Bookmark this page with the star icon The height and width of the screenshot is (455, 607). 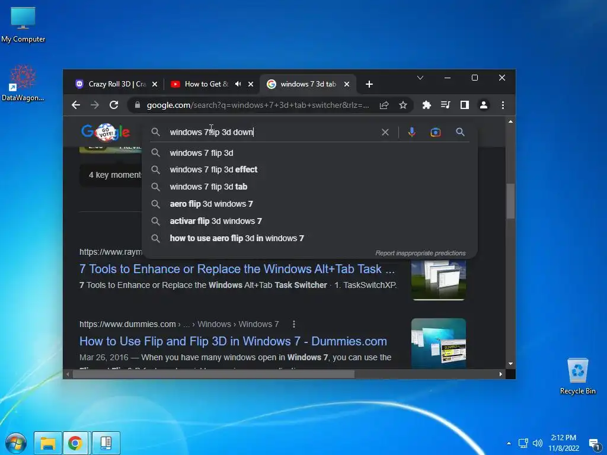(x=403, y=105)
